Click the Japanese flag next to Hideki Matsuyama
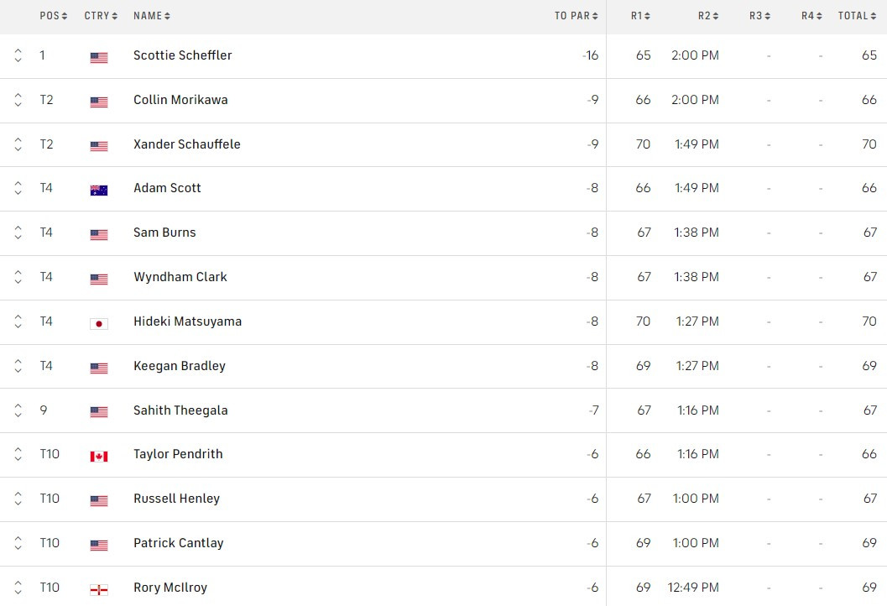Viewport: 887px width, 606px height. pyautogui.click(x=98, y=321)
